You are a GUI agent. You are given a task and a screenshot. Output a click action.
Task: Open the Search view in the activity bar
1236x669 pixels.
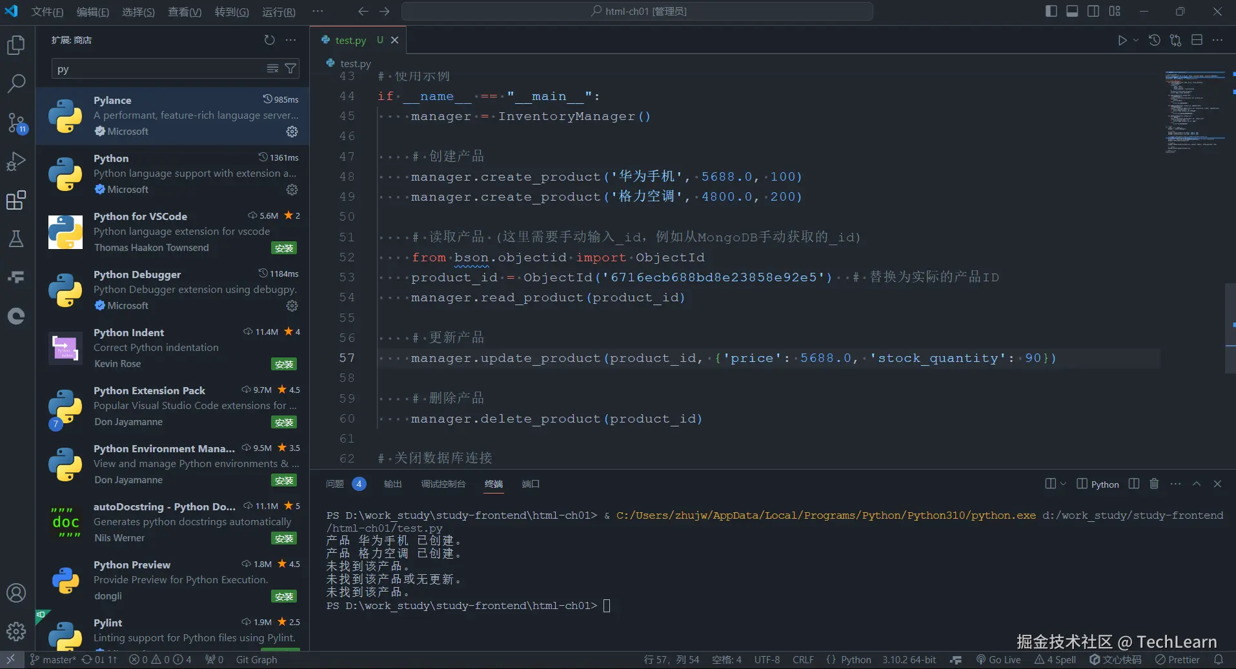[x=16, y=83]
